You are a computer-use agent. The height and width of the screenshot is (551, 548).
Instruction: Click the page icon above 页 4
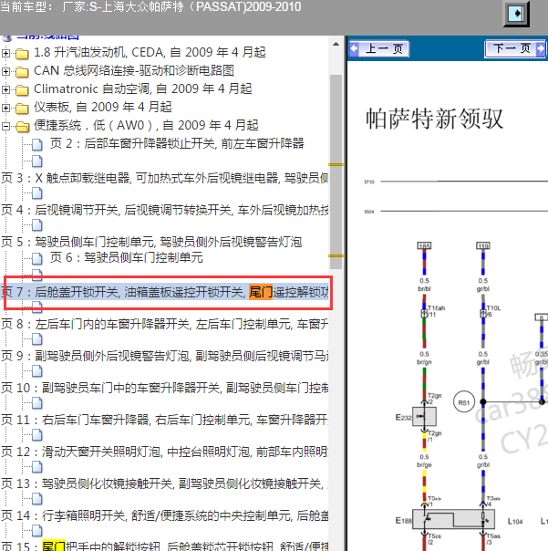[36, 192]
